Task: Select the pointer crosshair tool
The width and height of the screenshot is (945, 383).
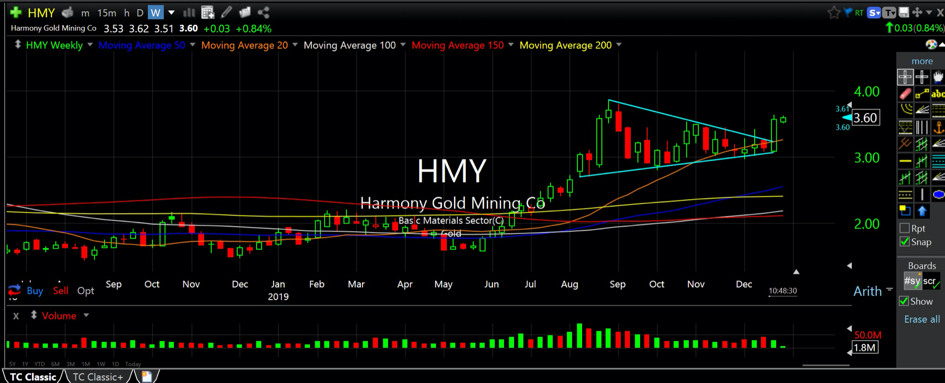Action: click(x=905, y=77)
